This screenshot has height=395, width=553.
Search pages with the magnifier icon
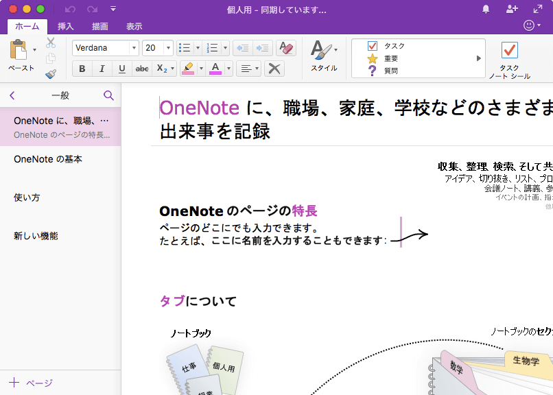click(108, 95)
